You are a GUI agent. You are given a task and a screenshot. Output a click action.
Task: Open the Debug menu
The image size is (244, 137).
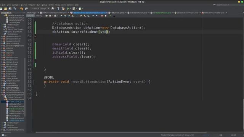click(x=44, y=5)
